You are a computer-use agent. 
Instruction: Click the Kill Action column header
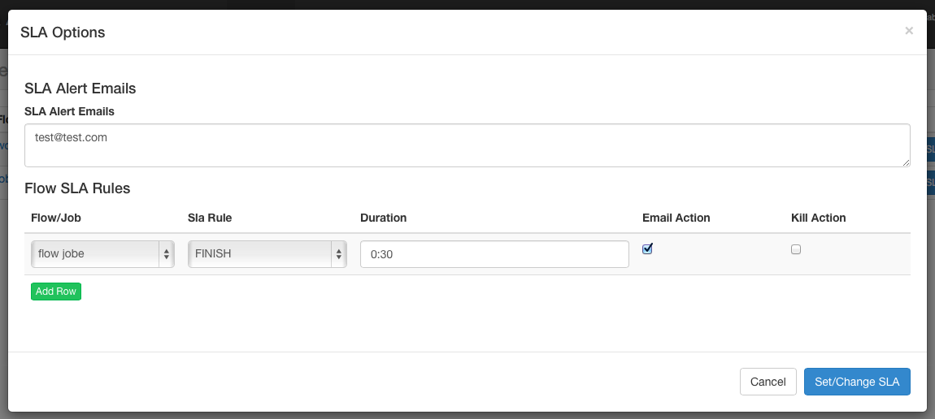click(x=818, y=218)
